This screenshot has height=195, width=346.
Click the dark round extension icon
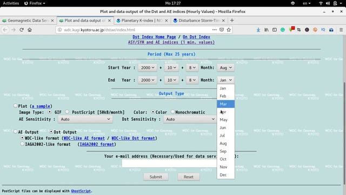307,30
